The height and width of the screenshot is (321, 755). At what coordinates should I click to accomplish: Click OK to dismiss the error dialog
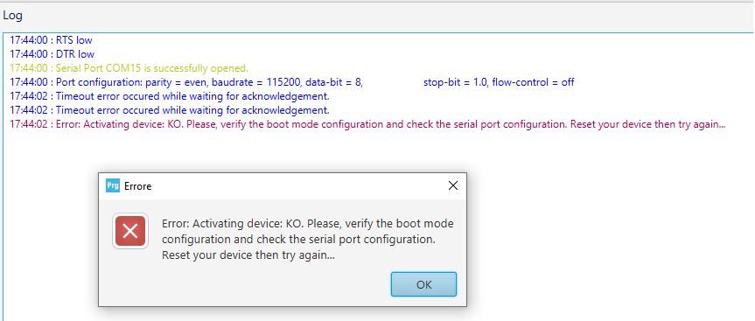(423, 284)
